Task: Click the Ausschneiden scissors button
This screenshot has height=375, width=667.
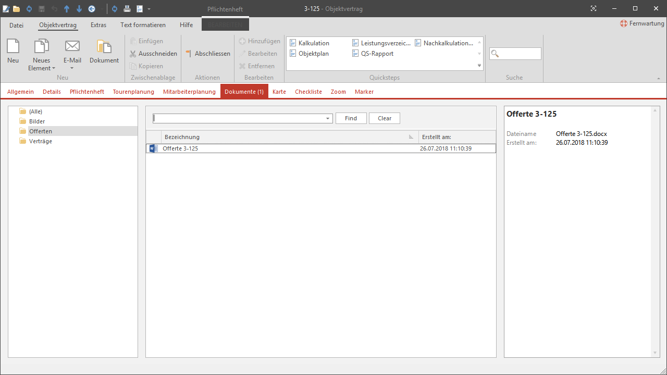Action: click(x=154, y=54)
